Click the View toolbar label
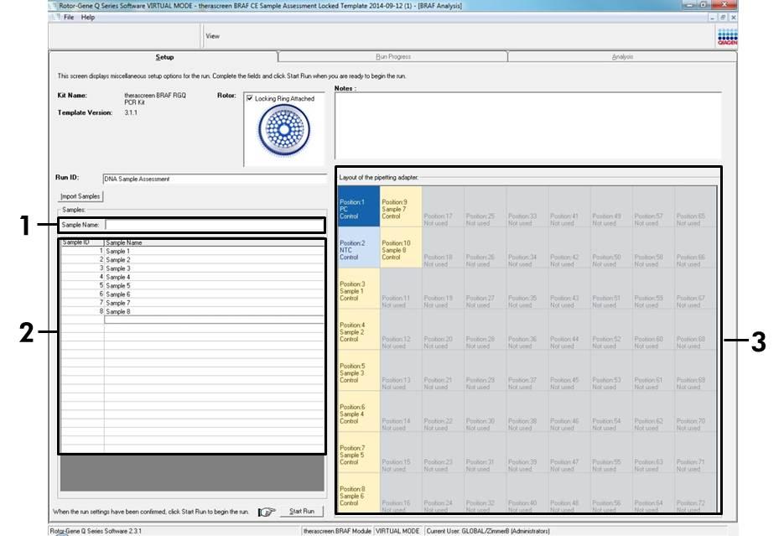Image resolution: width=784 pixels, height=536 pixels. (212, 36)
